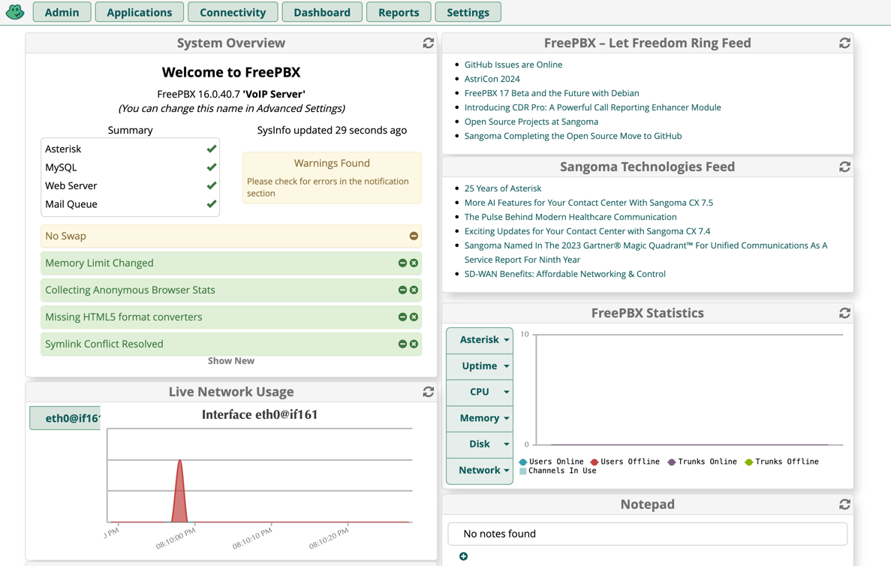Click the FreePBX frog logo
This screenshot has width=891, height=566.
click(x=15, y=12)
